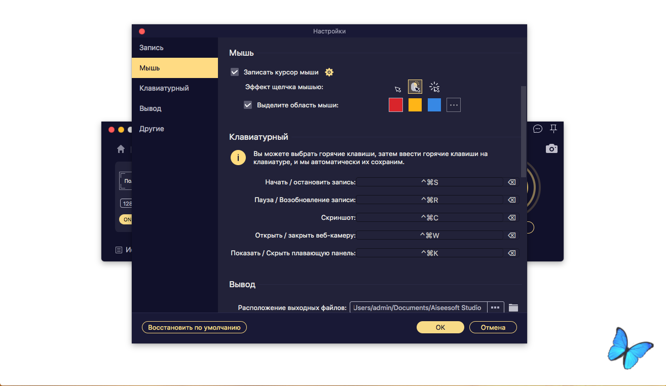Click the camera screenshot icon
The image size is (666, 386).
[551, 148]
